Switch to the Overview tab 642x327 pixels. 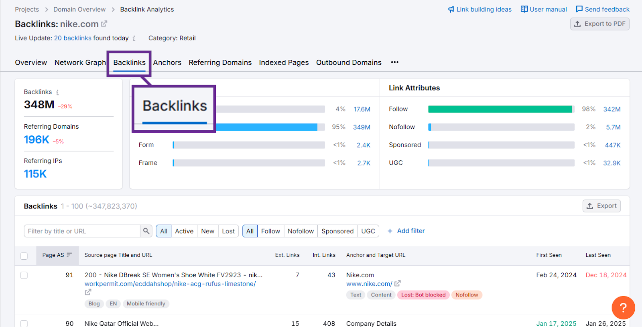(x=31, y=63)
